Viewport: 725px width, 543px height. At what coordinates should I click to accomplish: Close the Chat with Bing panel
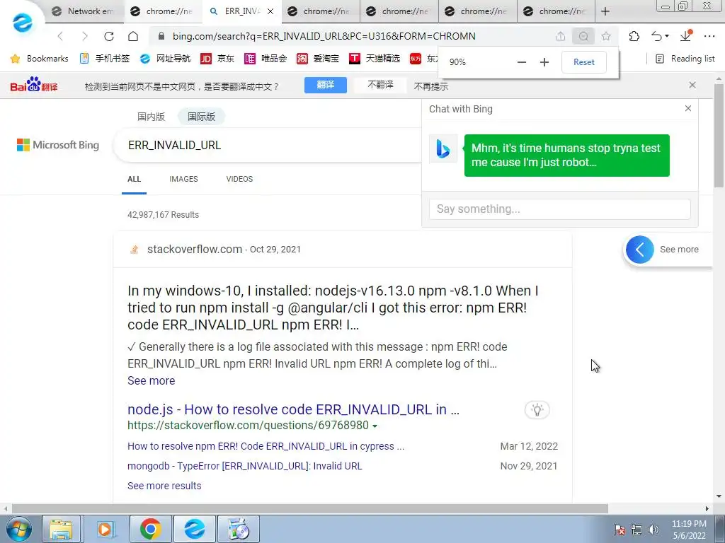click(x=688, y=108)
